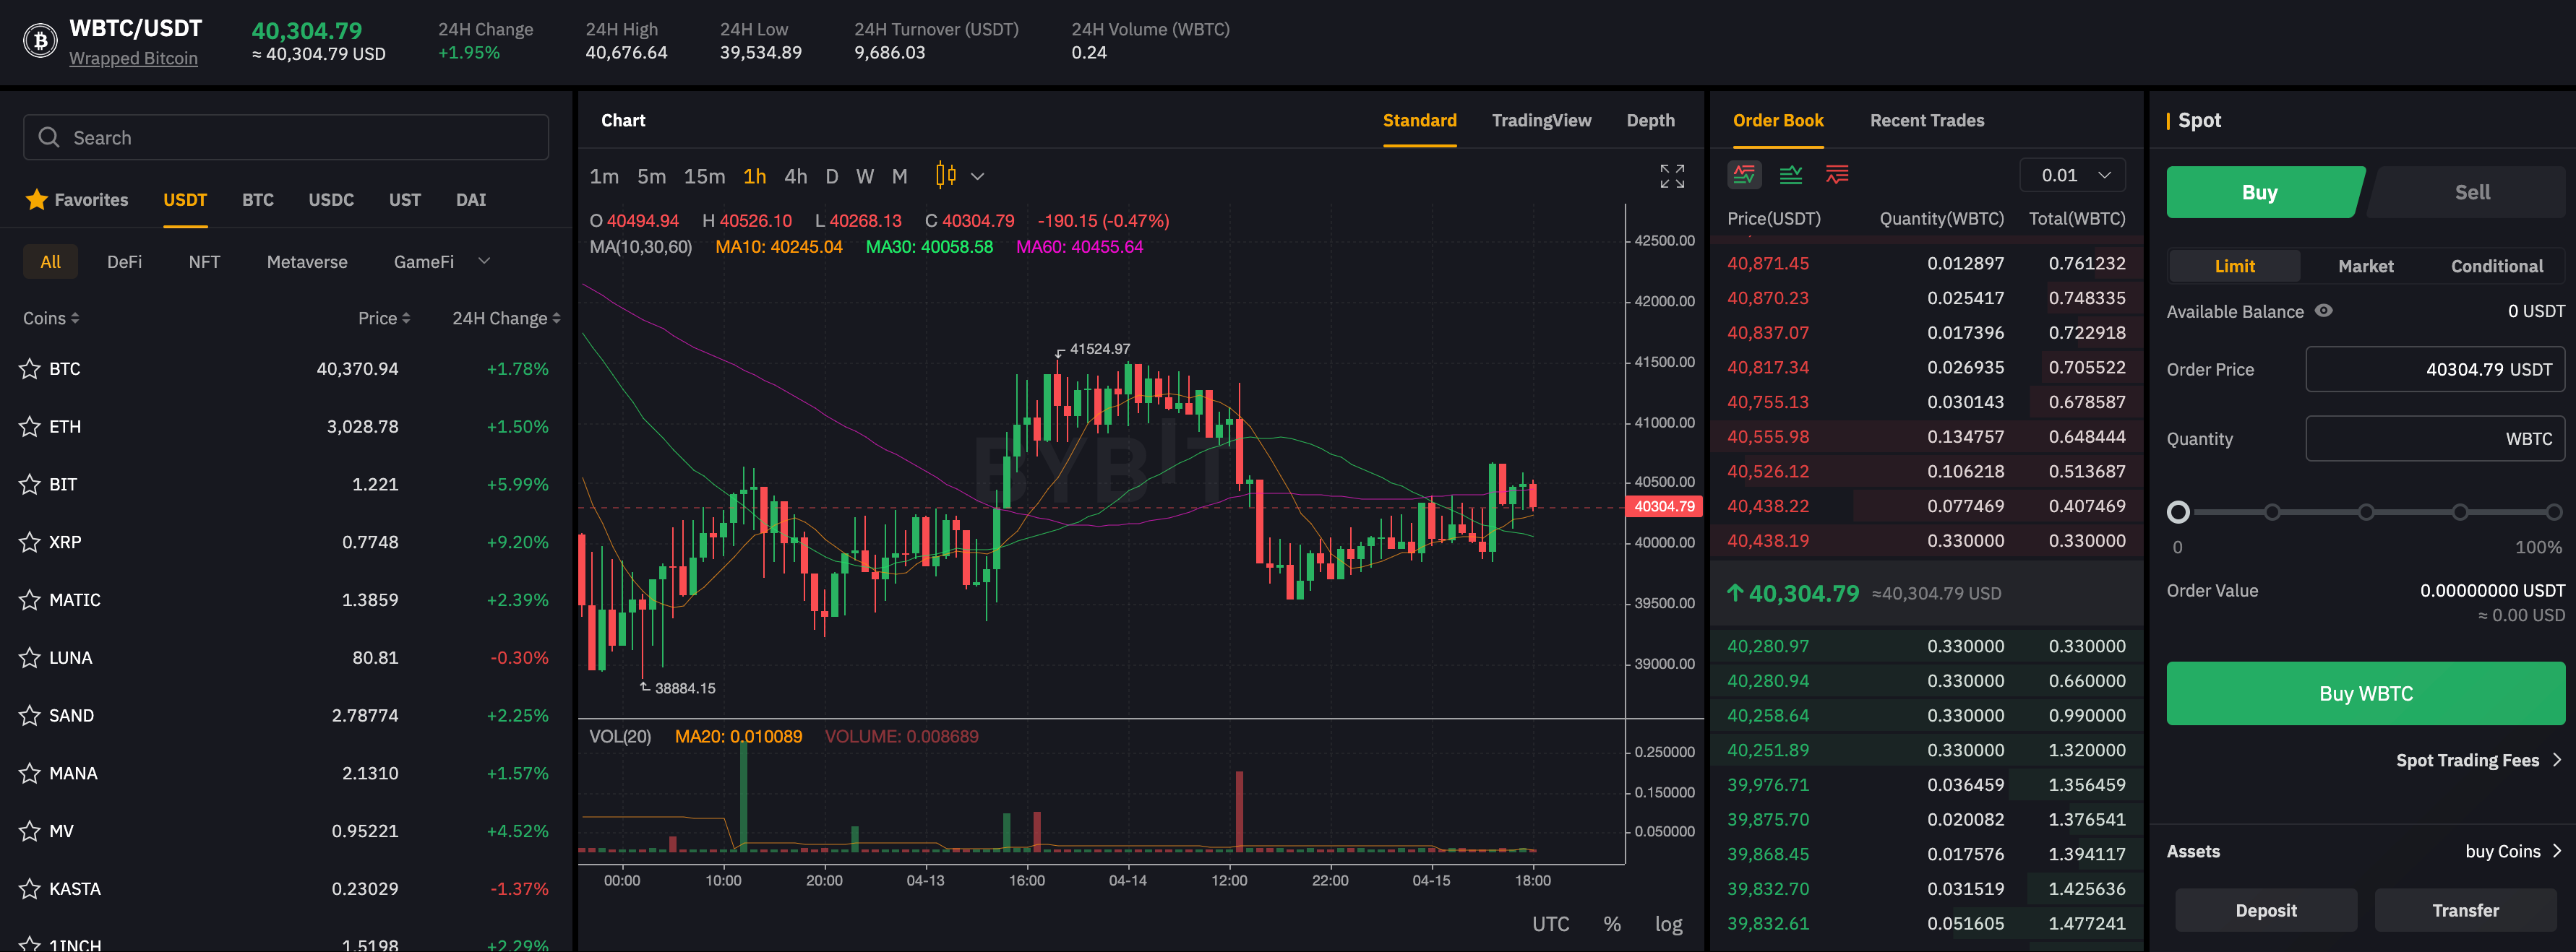This screenshot has width=2576, height=952.
Task: Click the fullscreen chart expand icon
Action: 1672,176
